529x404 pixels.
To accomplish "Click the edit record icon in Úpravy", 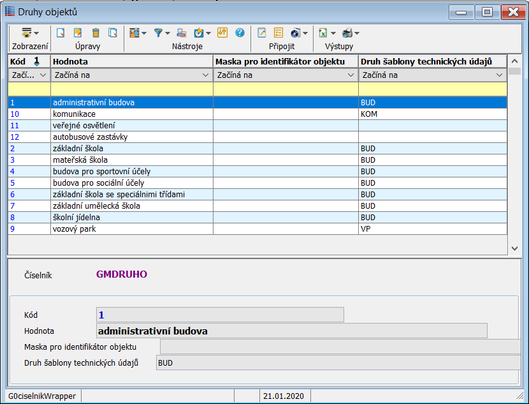I will [x=78, y=33].
